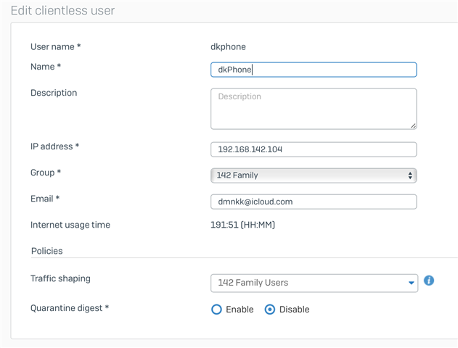The image size is (458, 348).
Task: Click the dkphone user name value
Action: pos(228,47)
